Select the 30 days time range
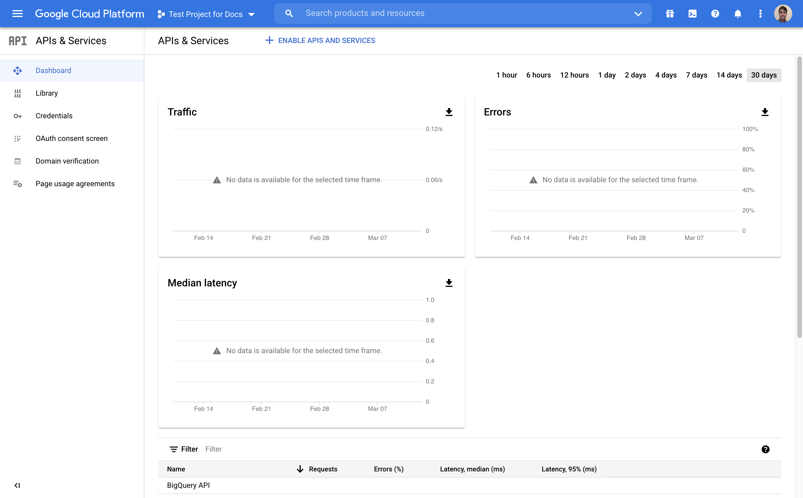The image size is (803, 498). [x=764, y=75]
